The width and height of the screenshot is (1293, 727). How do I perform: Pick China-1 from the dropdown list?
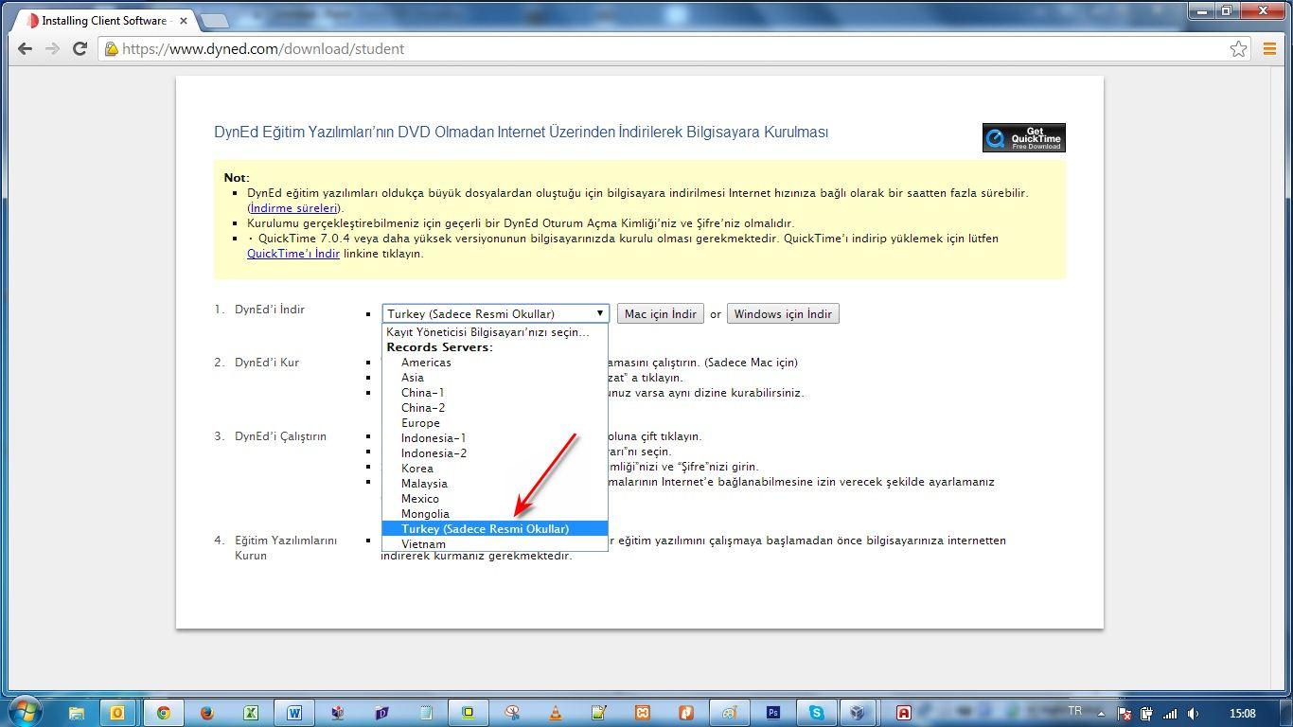(495, 393)
